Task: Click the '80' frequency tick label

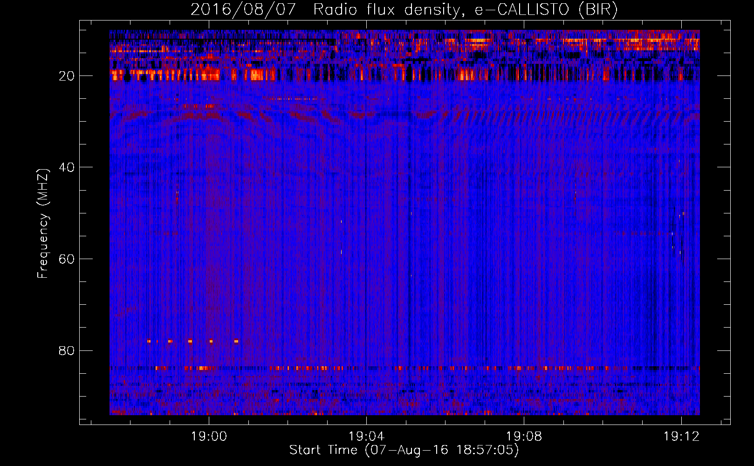Action: [67, 350]
